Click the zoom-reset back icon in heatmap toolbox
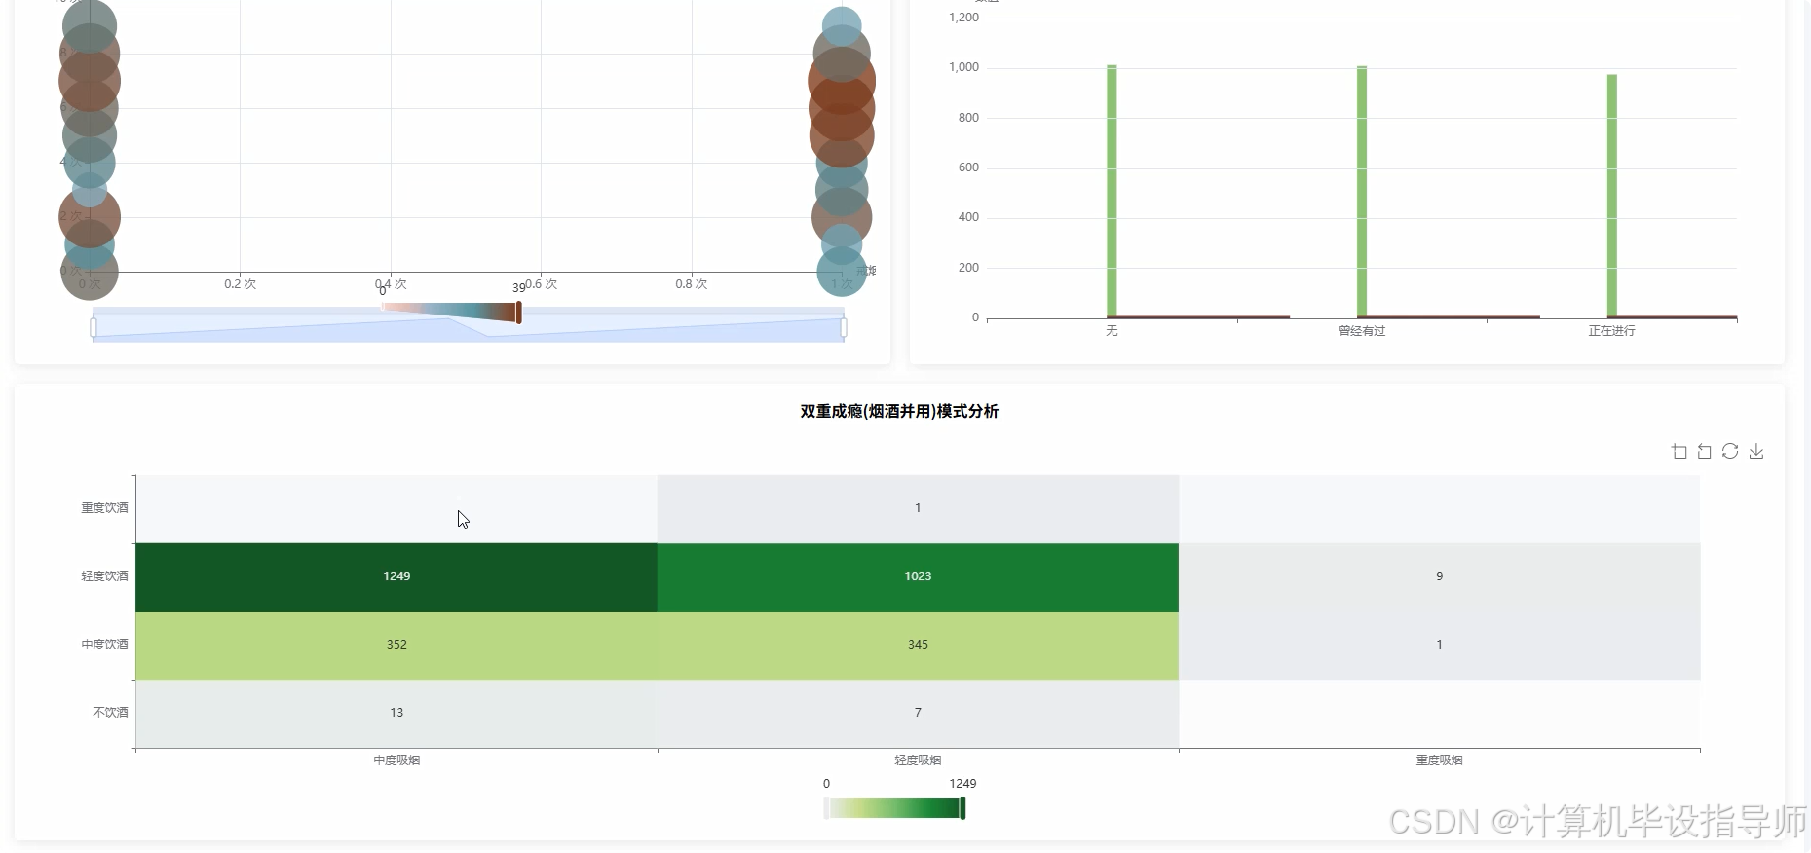This screenshot has width=1811, height=853. (x=1704, y=452)
